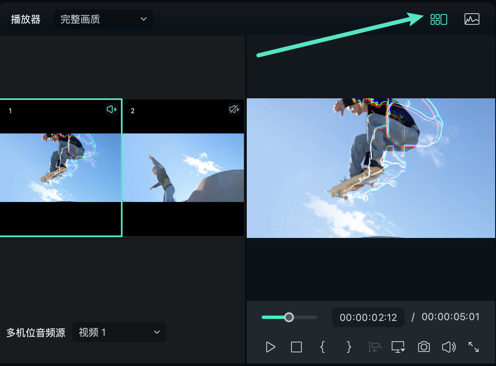Click the current timecode 00:00:02:12 field

click(x=368, y=317)
